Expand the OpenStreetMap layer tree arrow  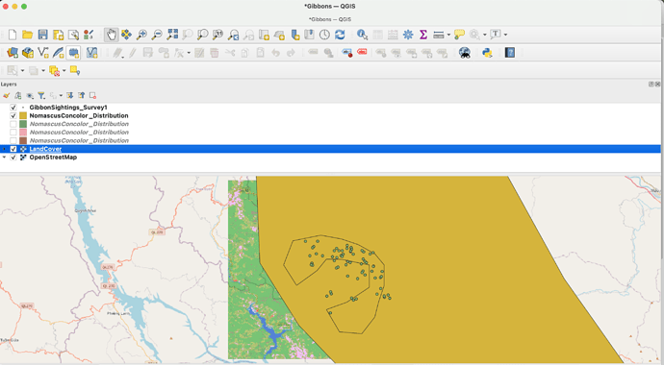(x=4, y=158)
